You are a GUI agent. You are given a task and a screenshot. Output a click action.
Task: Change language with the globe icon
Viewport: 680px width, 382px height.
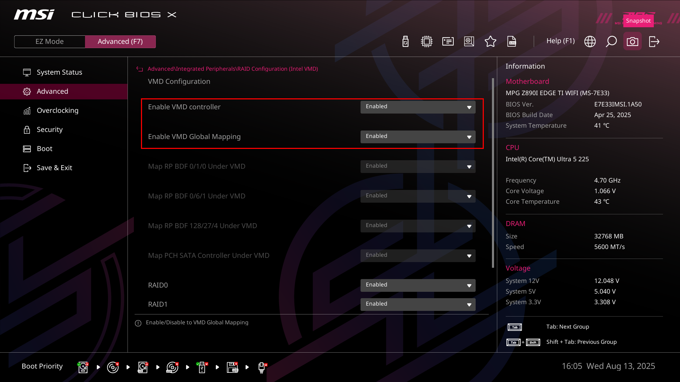point(590,41)
